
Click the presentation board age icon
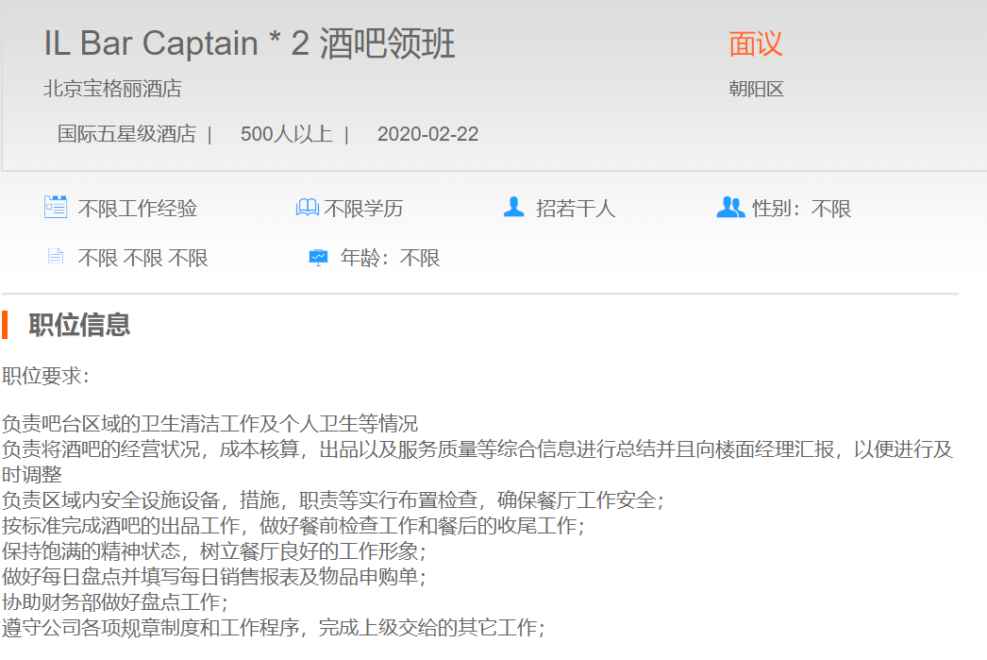(319, 257)
